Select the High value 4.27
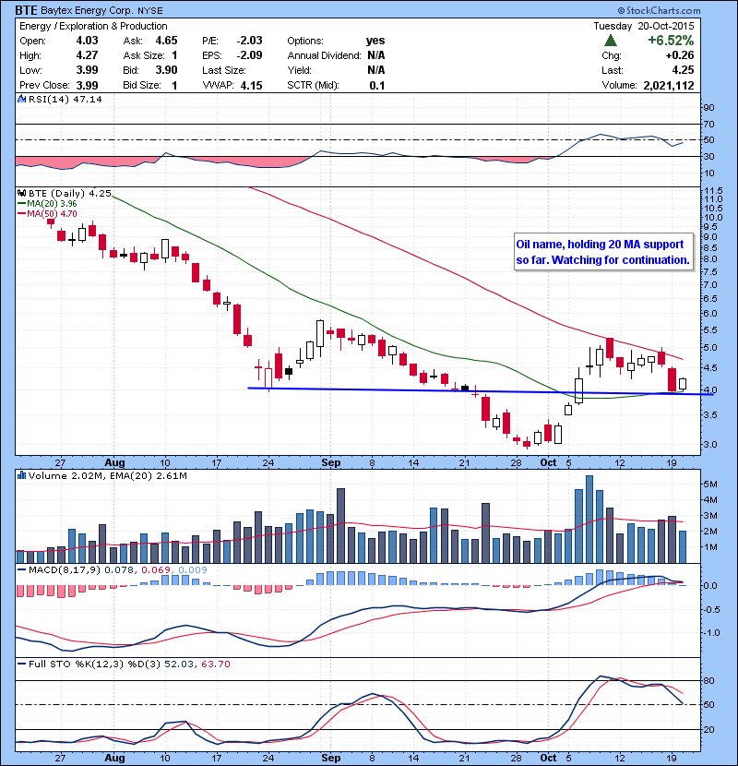The image size is (738, 766). (x=87, y=55)
